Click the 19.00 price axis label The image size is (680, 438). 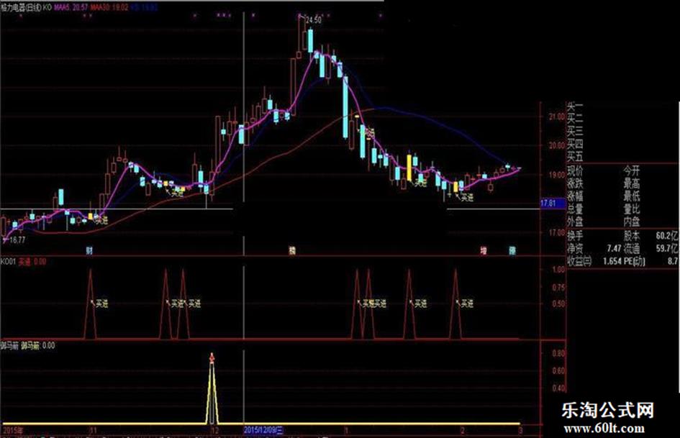coord(557,175)
